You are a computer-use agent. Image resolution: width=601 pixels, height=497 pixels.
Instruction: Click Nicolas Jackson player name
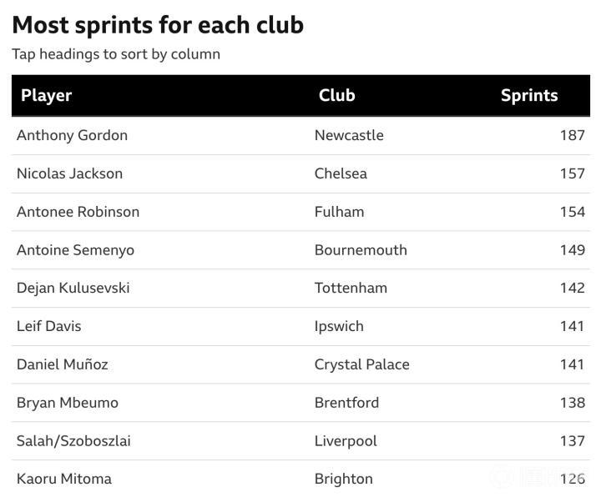(69, 173)
